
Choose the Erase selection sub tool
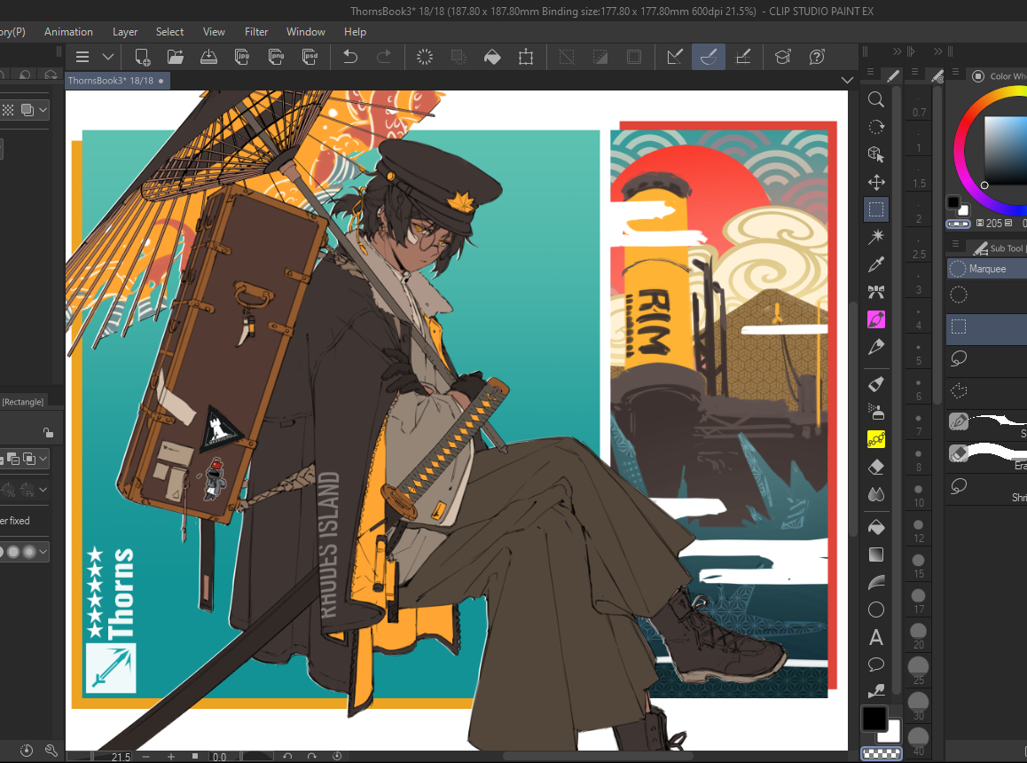(x=986, y=455)
